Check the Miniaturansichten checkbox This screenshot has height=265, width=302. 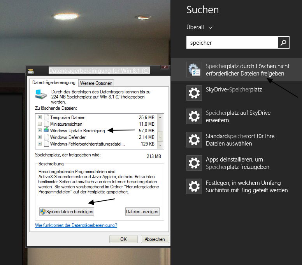(x=40, y=124)
